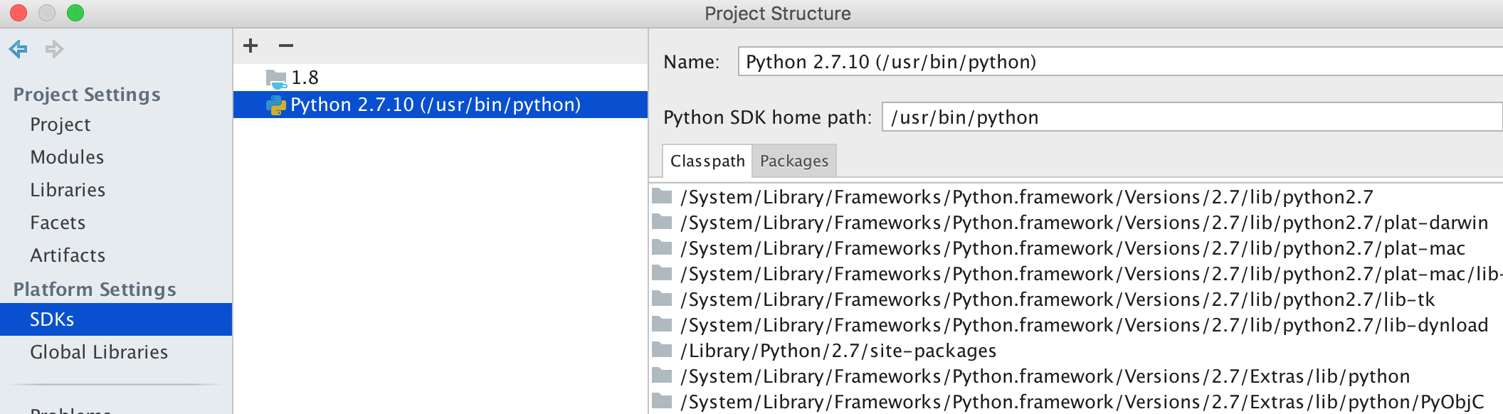Select Libraries in Project Settings

coord(68,190)
